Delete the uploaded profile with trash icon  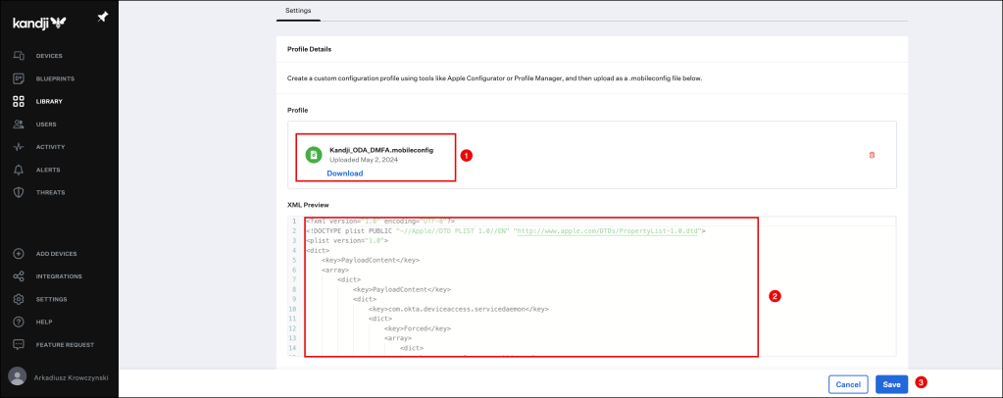[872, 155]
